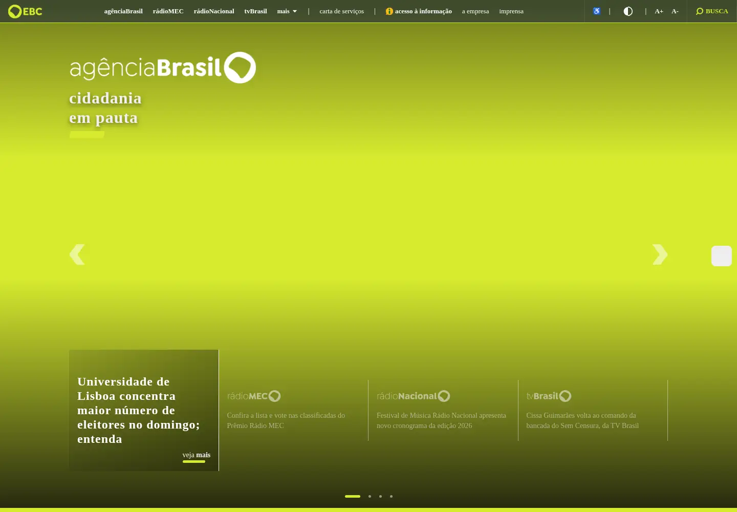Click 'veja mais' link
Viewport: 737px width, 512px height.
click(x=197, y=455)
